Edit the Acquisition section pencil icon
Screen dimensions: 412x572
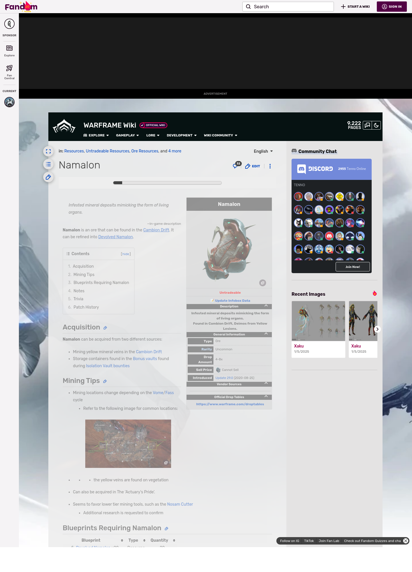pos(105,328)
